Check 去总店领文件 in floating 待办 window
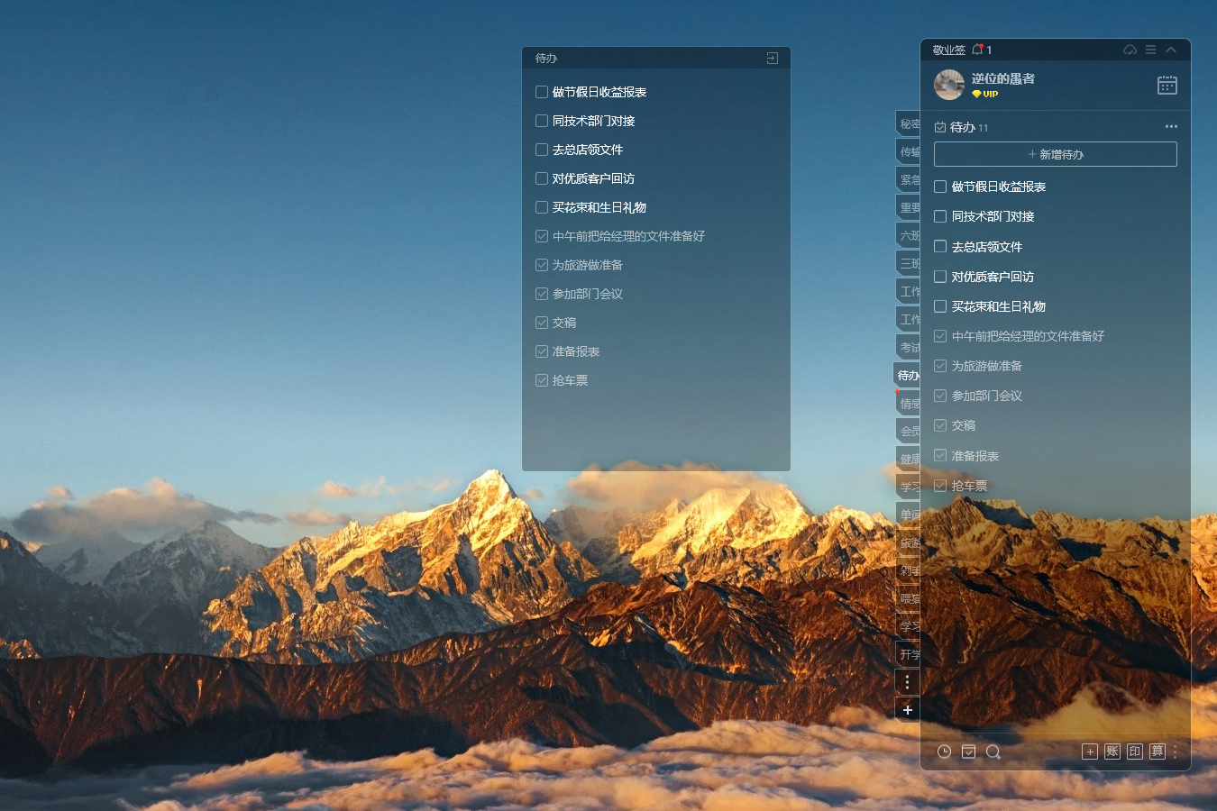Viewport: 1217px width, 811px height. (542, 150)
